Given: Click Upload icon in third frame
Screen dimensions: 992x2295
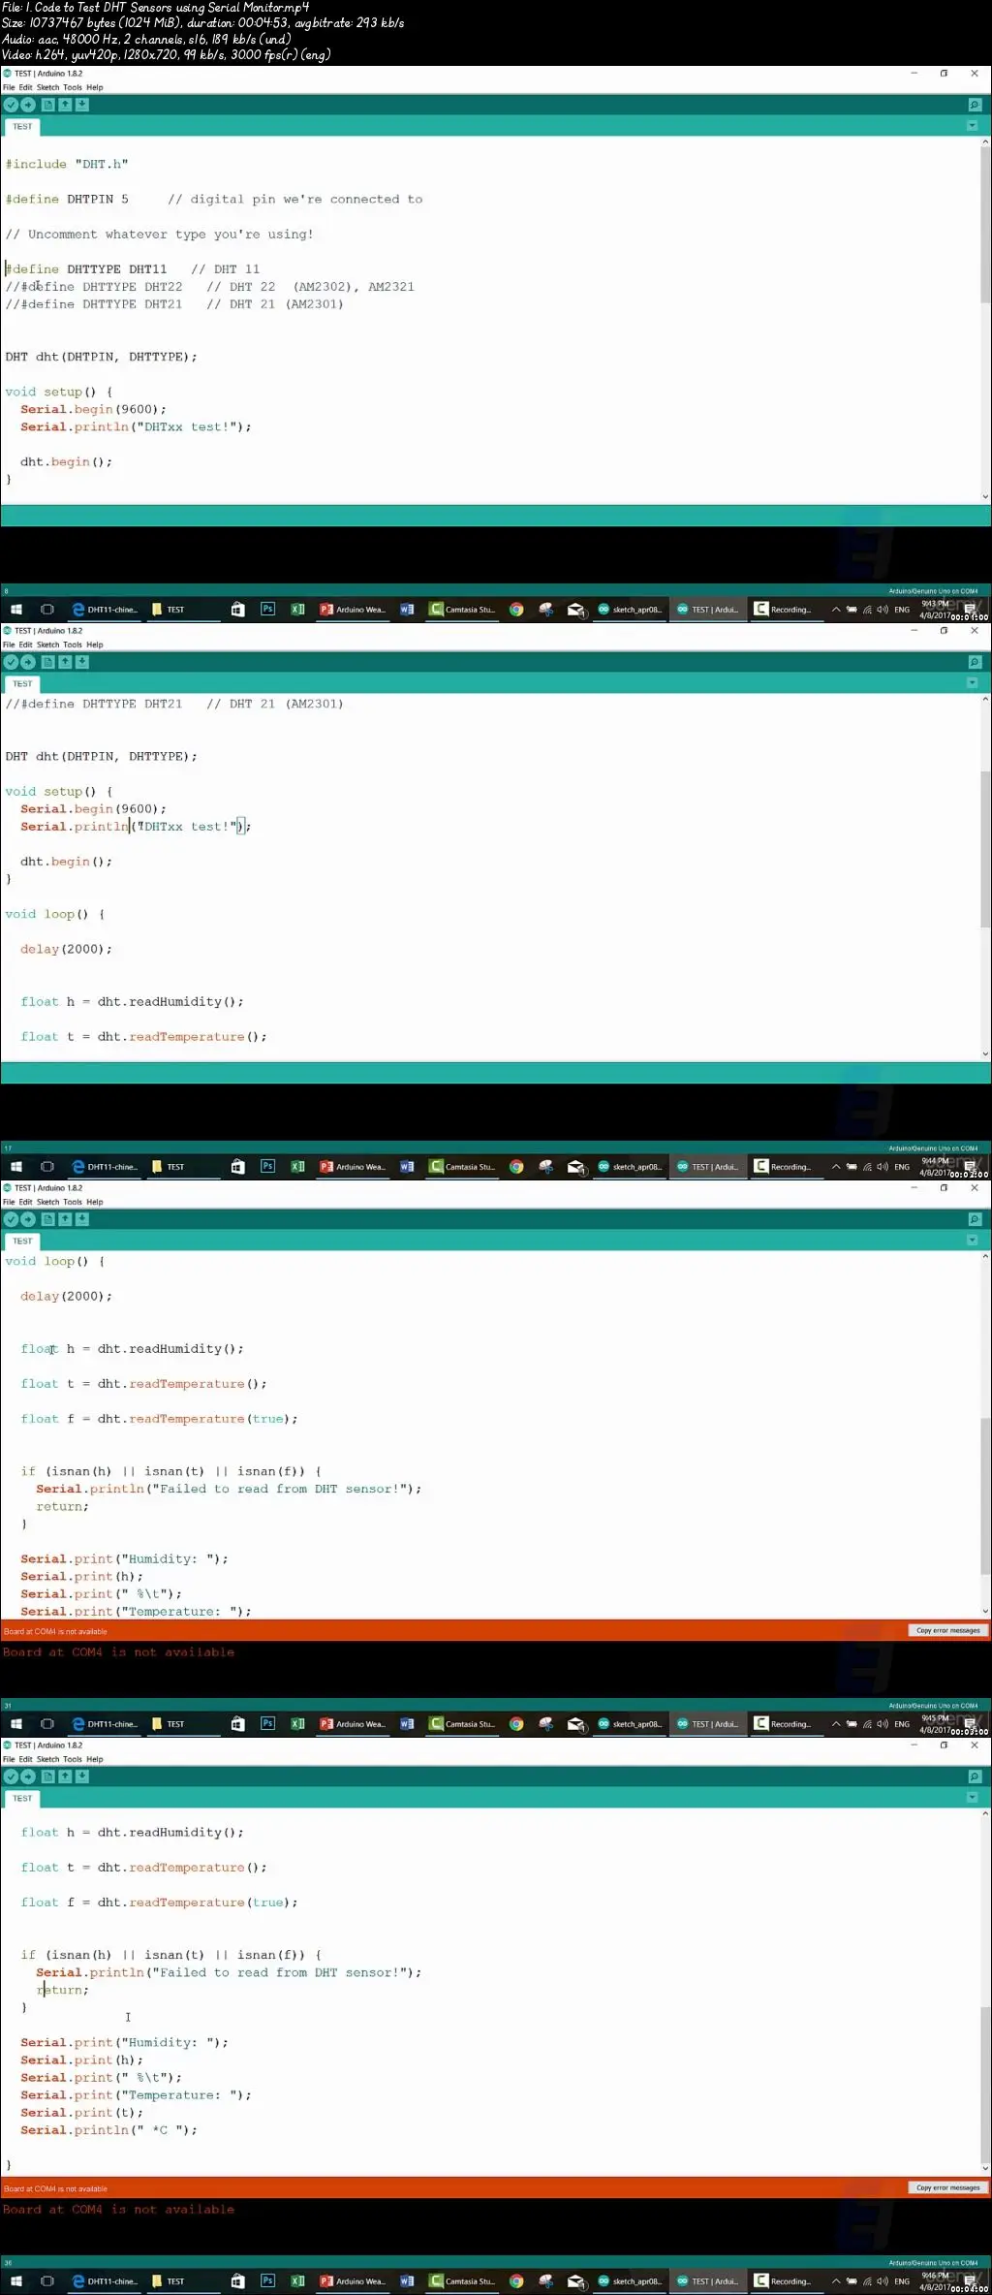Looking at the screenshot, I should [x=28, y=1219].
